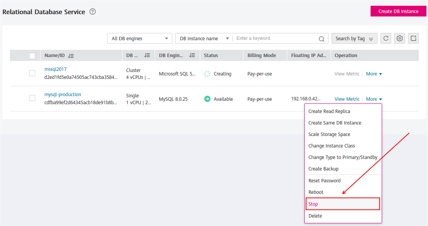Sort instances by DB Engine Version
The height and width of the screenshot is (226, 428).
click(192, 56)
